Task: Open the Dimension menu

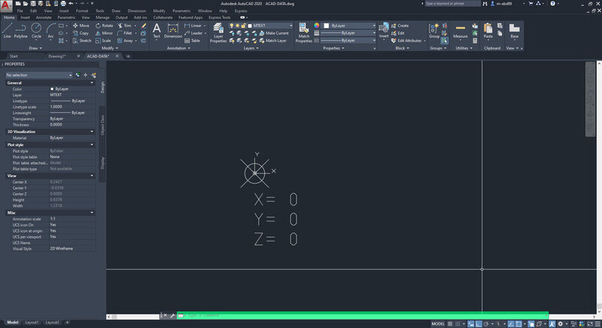Action: [x=136, y=11]
